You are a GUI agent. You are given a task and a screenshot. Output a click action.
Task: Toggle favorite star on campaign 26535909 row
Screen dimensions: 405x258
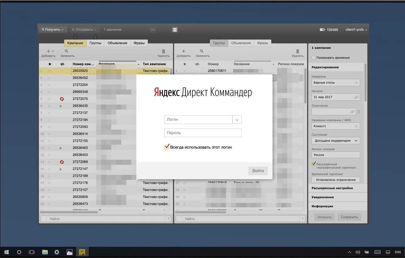point(49,197)
